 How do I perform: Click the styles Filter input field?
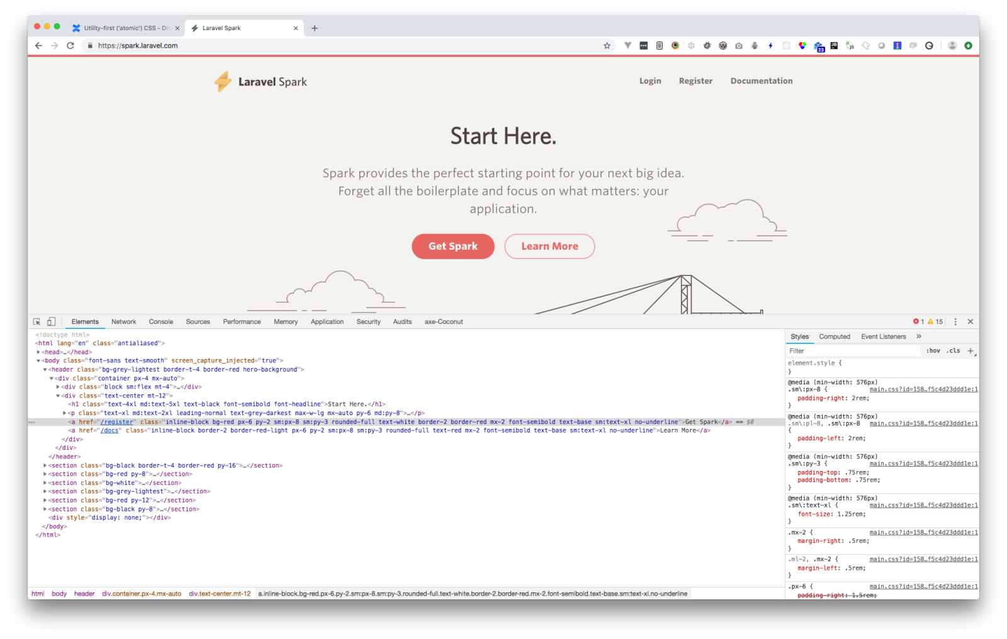853,351
